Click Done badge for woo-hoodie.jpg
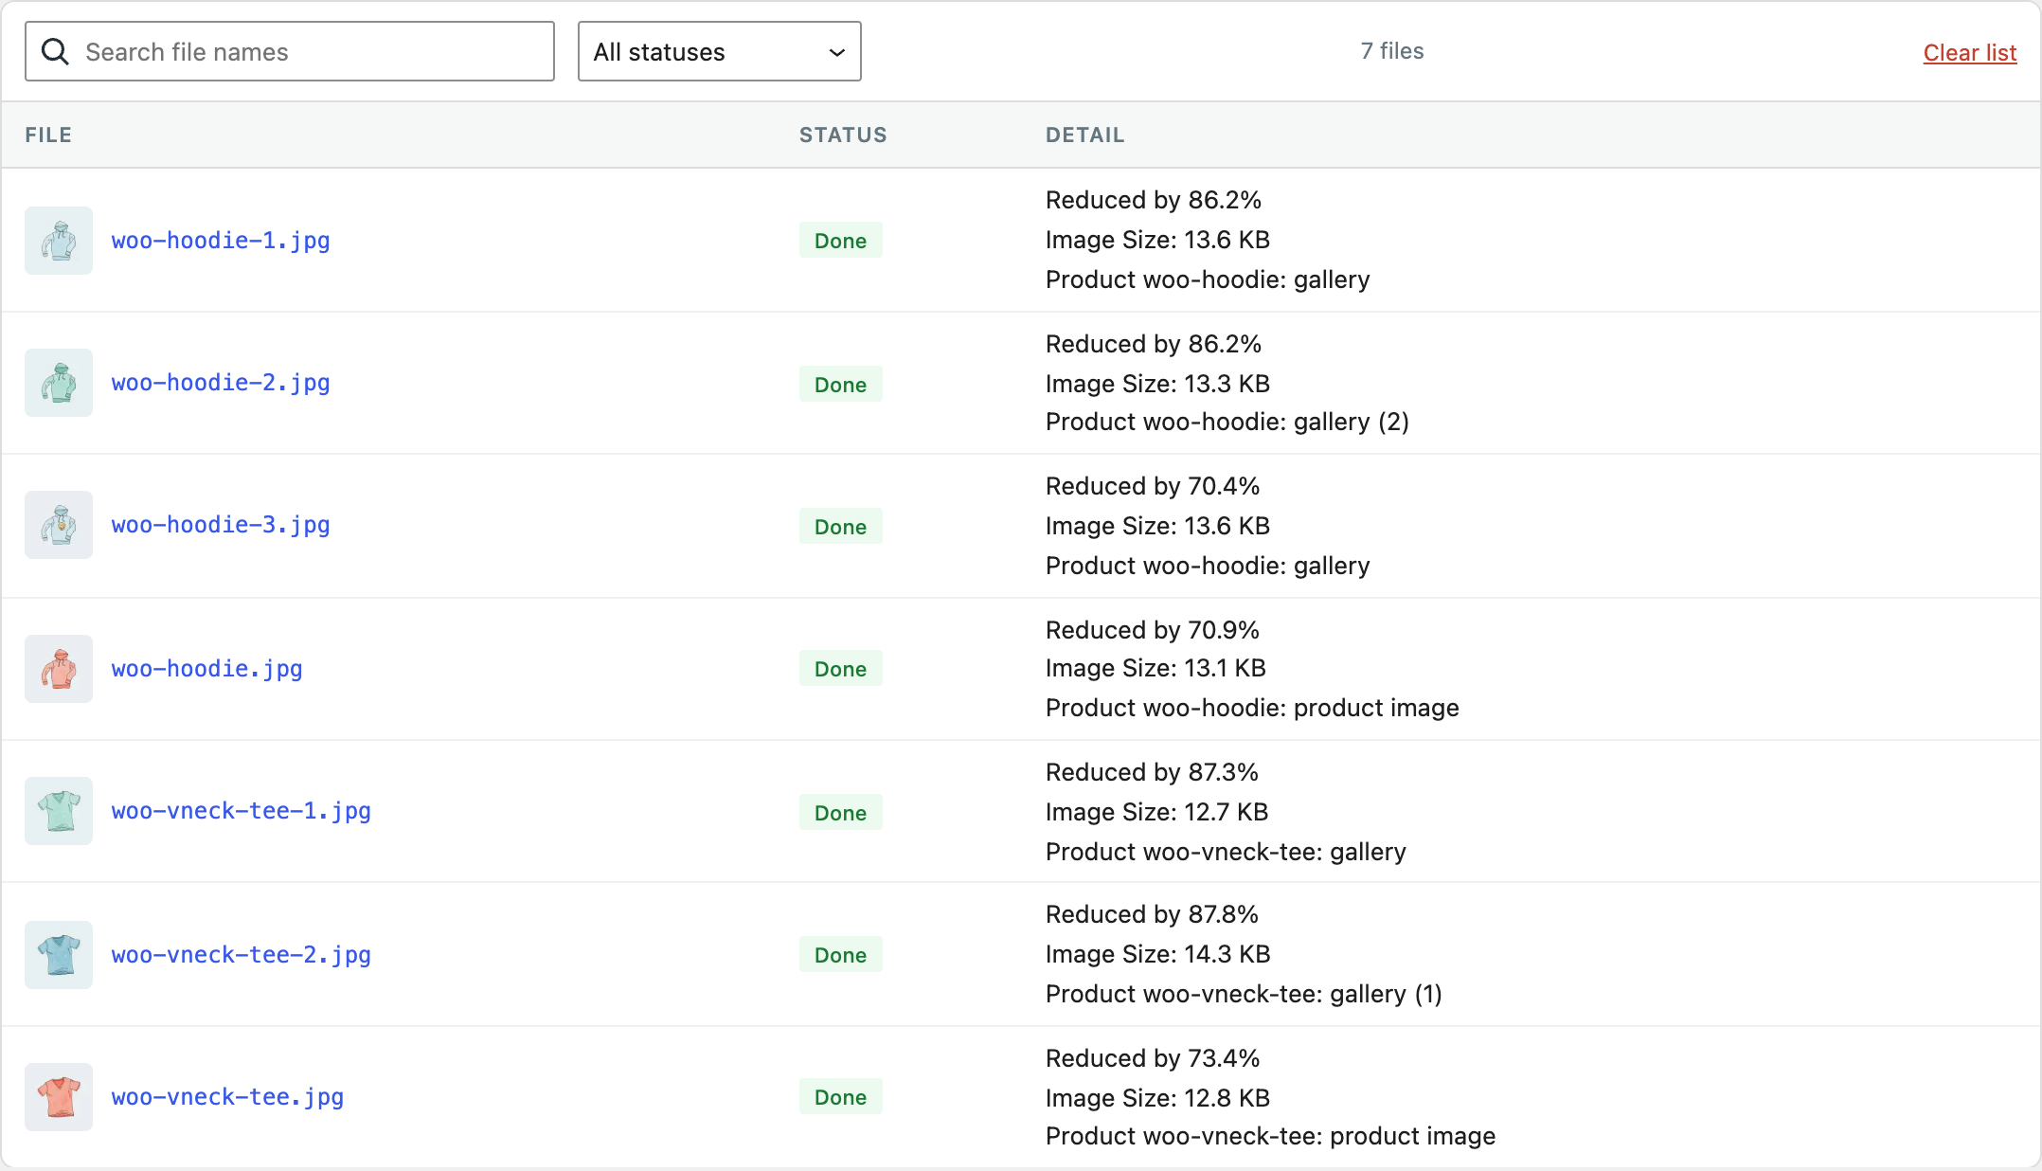 tap(841, 669)
